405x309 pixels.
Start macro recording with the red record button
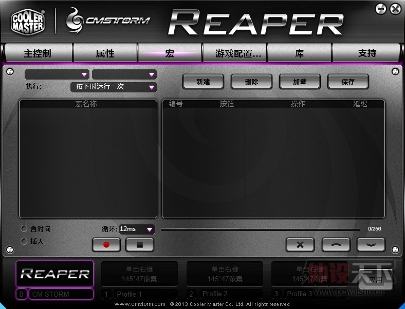[x=106, y=244]
